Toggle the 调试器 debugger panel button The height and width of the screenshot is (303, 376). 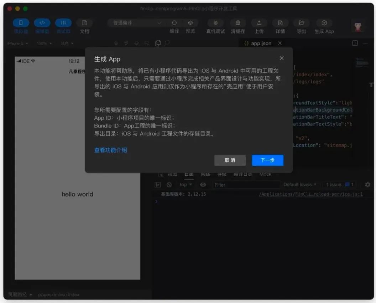pyautogui.click(x=63, y=23)
